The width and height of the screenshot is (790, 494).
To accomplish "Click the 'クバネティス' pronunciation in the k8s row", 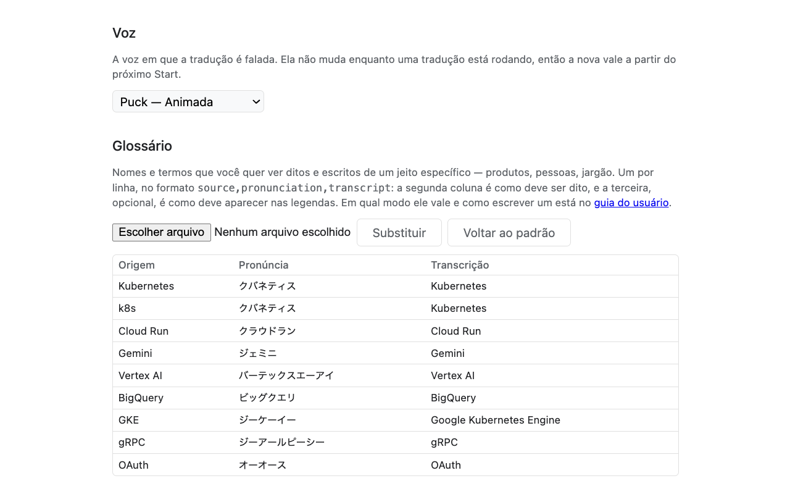I will pyautogui.click(x=267, y=308).
